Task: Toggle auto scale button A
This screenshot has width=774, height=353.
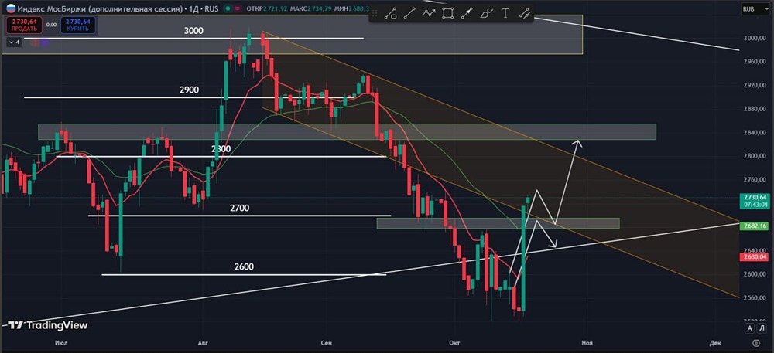Action: 750,328
